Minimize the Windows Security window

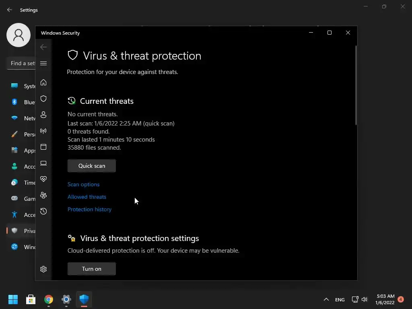311,33
